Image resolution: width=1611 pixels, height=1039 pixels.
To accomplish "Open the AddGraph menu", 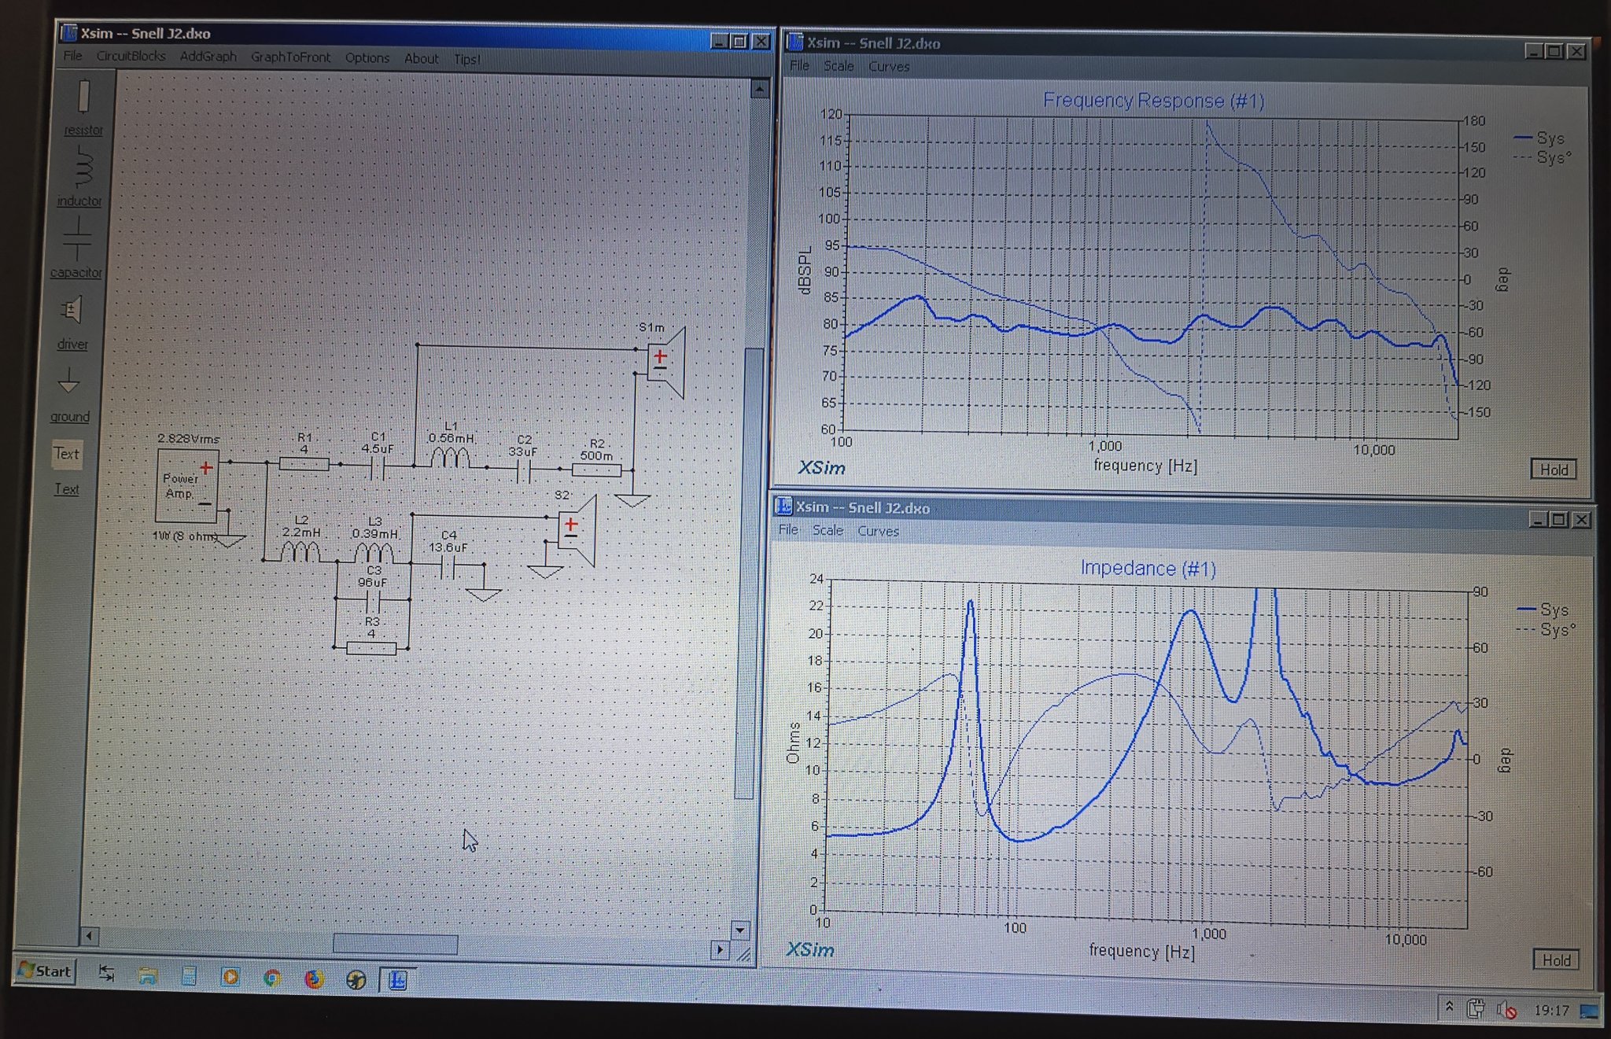I will click(208, 57).
